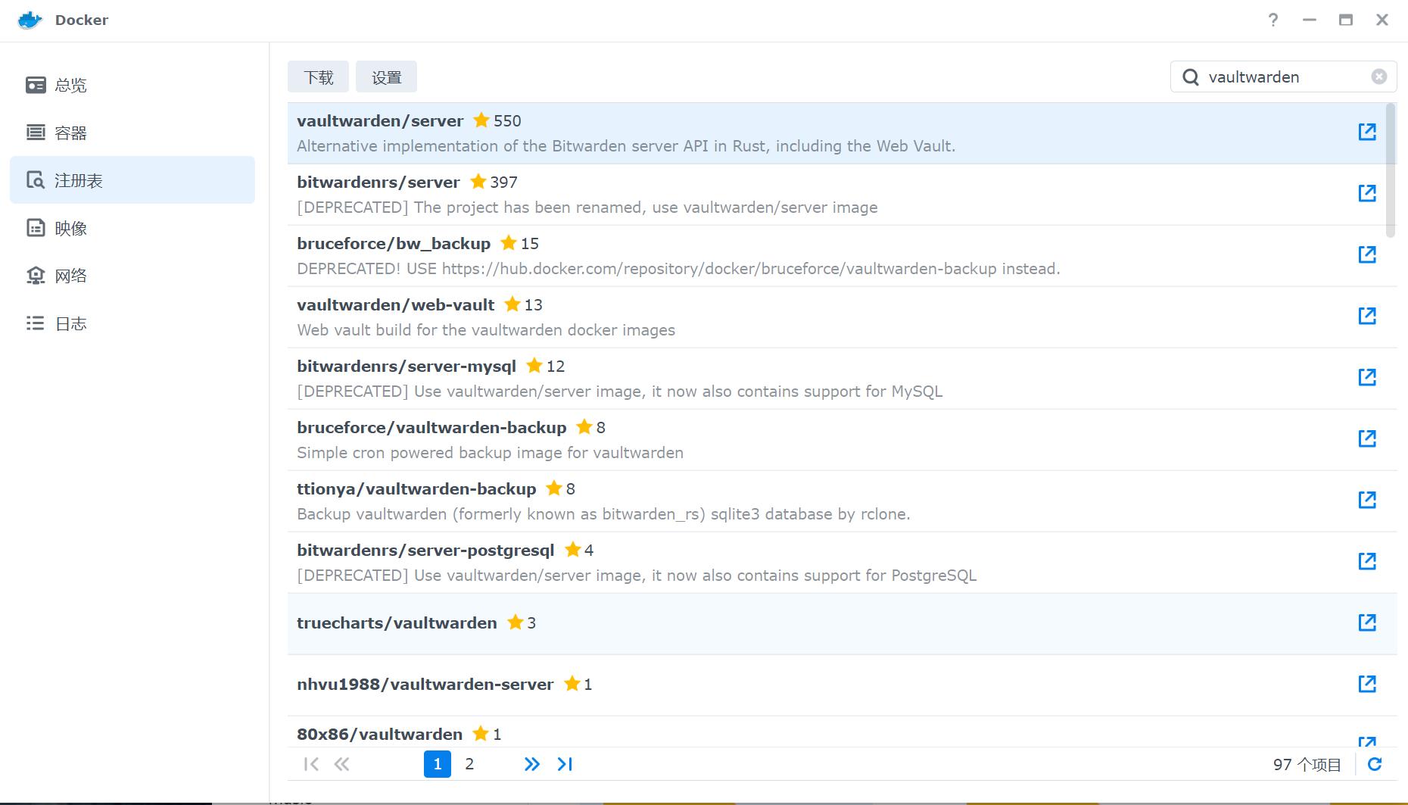Open external link for nhvu1988/vaultwarden-server
Image resolution: width=1408 pixels, height=805 pixels.
point(1367,684)
